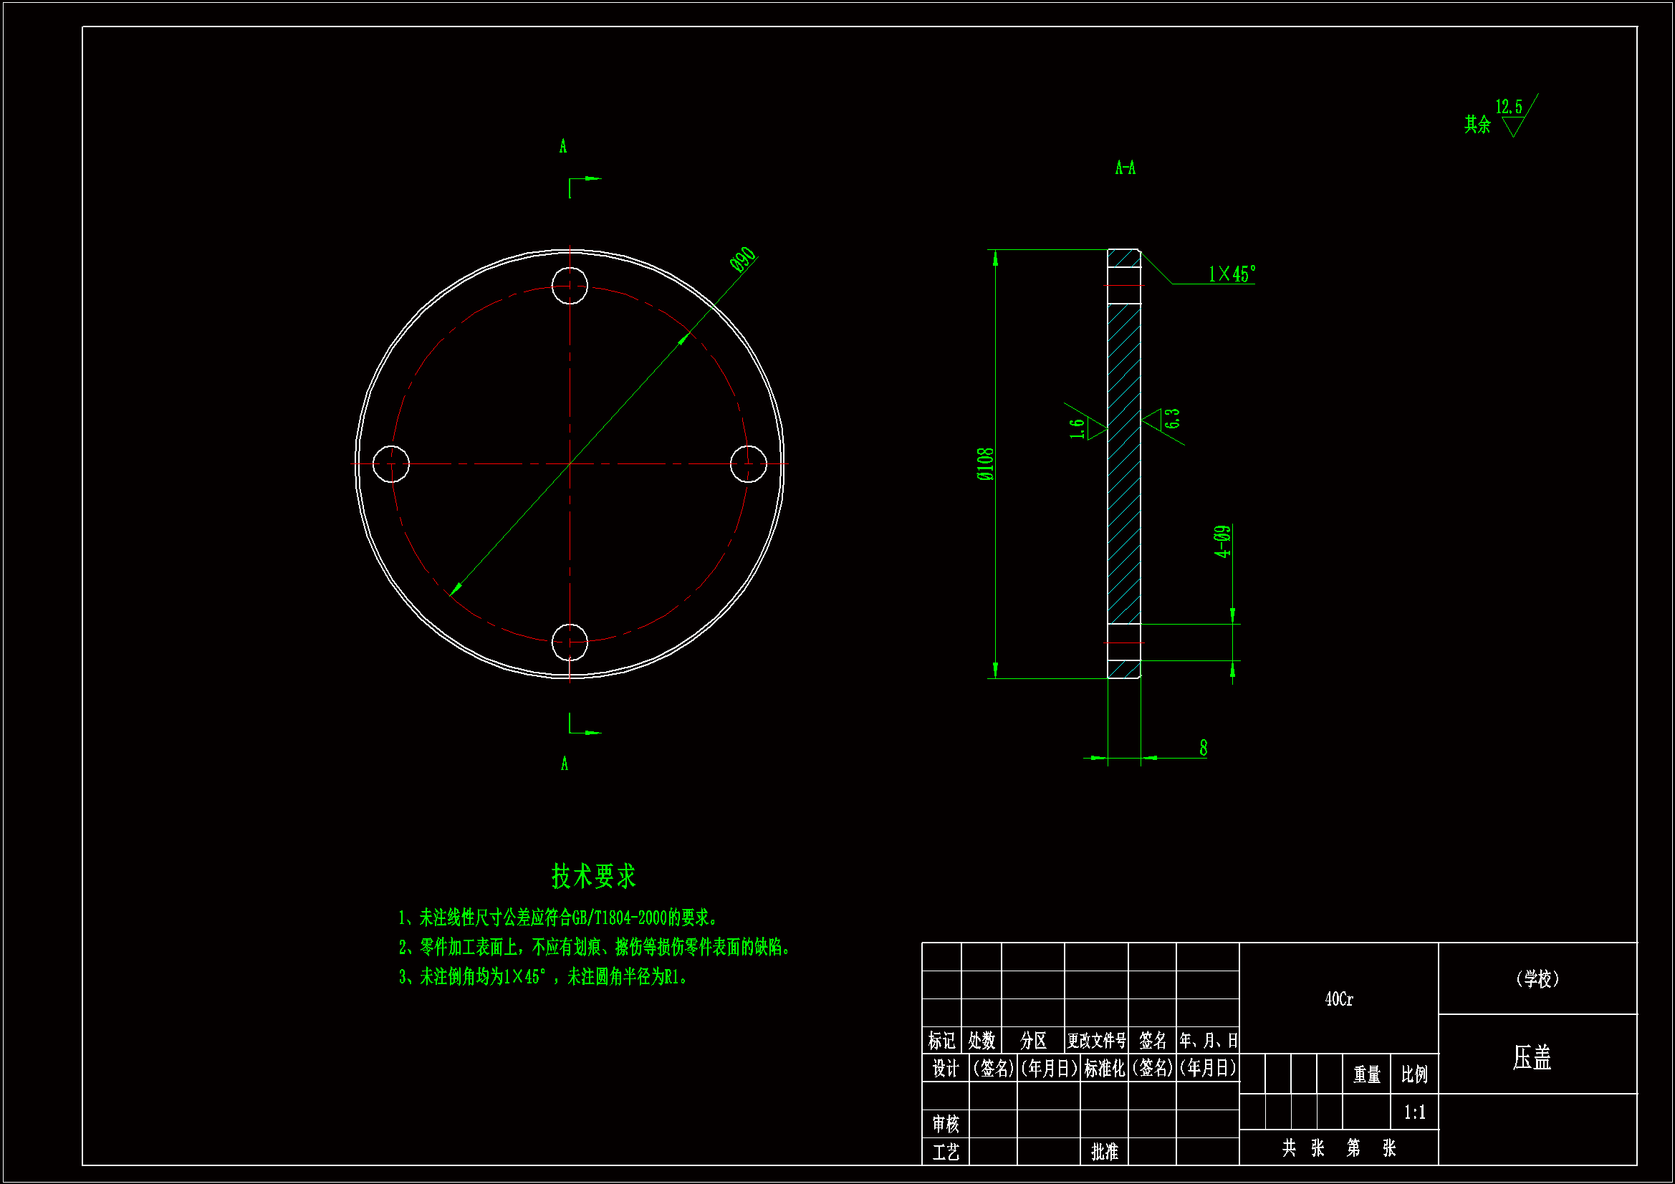Click the A-A section view title
The height and width of the screenshot is (1184, 1675).
coord(1125,168)
